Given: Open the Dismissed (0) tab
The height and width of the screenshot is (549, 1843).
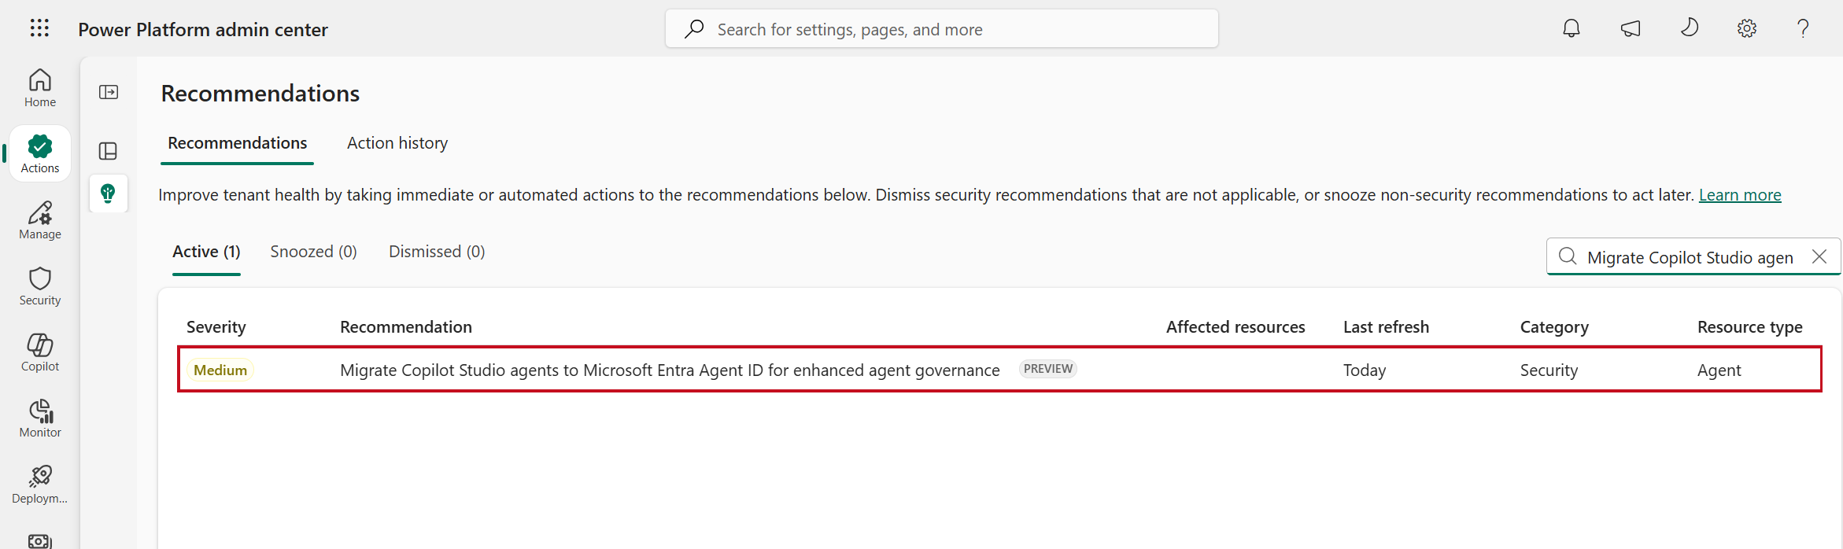Looking at the screenshot, I should pos(437,252).
